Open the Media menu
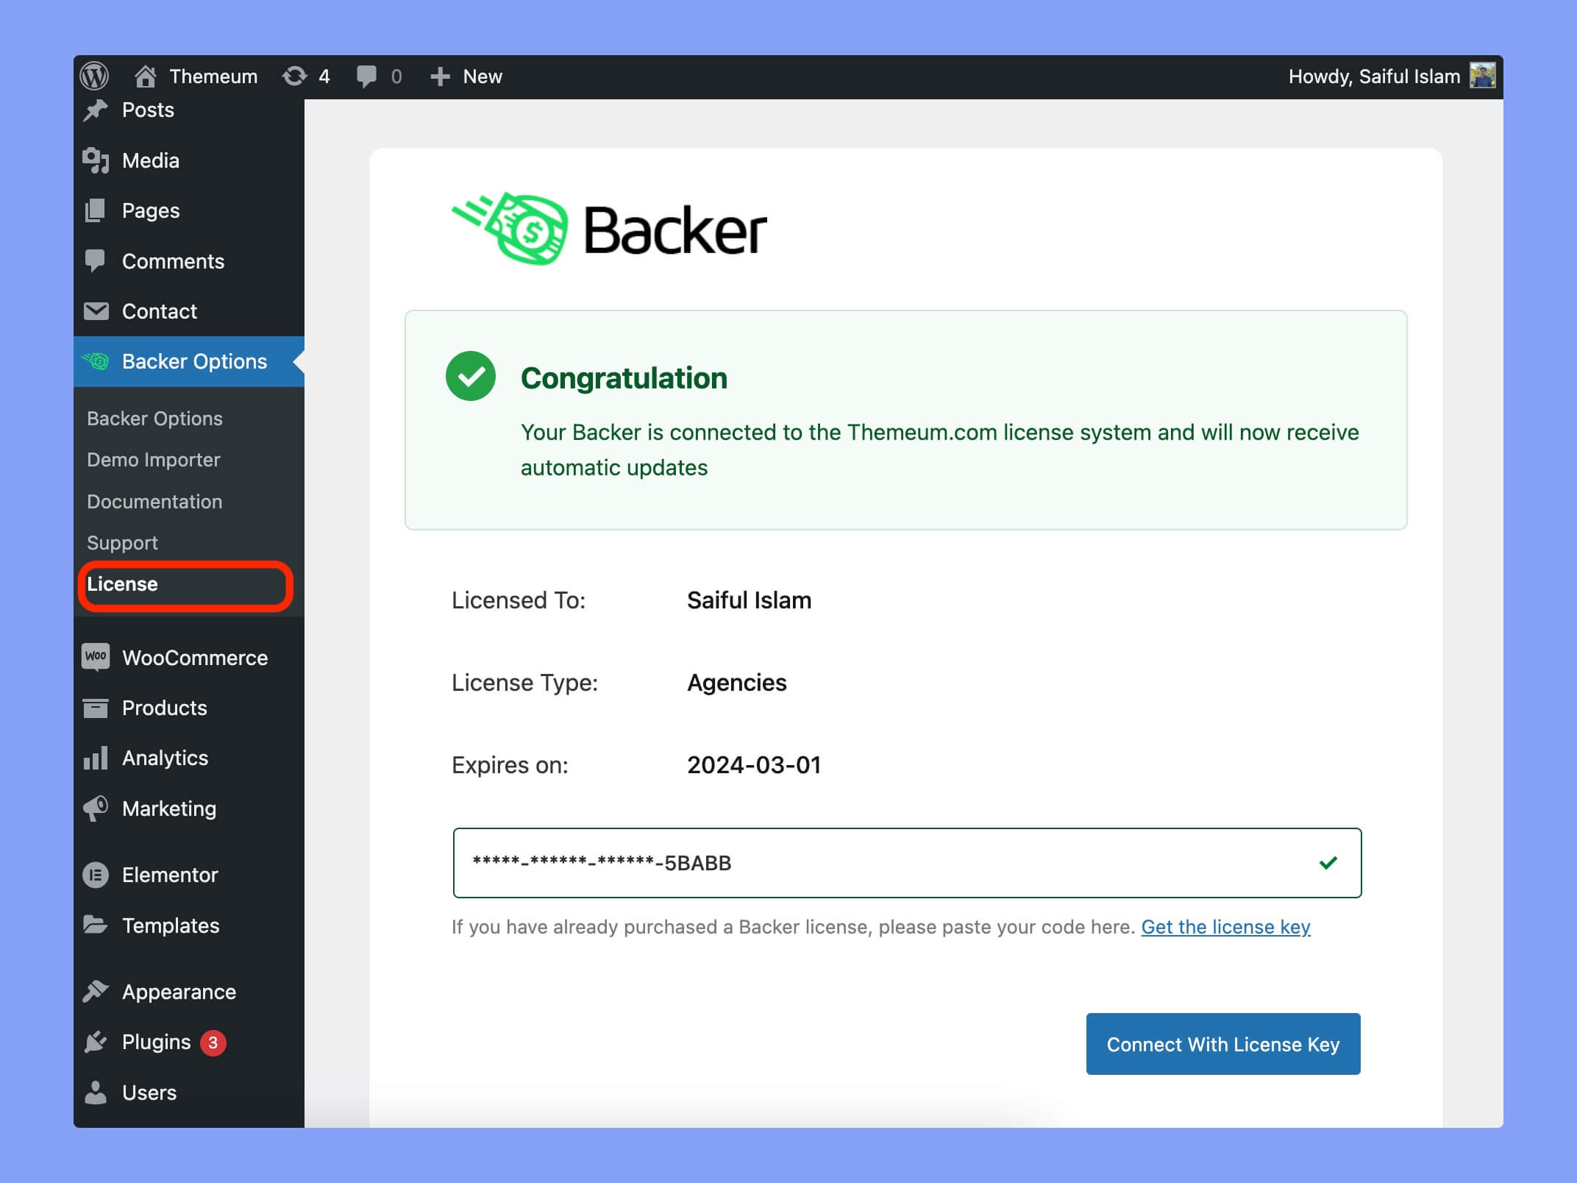The image size is (1577, 1183). pos(189,160)
